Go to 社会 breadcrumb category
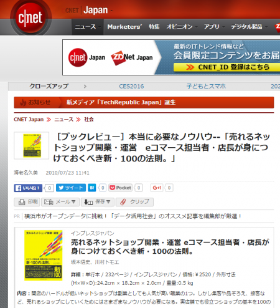The height and width of the screenshot is (308, 280). [x=89, y=120]
